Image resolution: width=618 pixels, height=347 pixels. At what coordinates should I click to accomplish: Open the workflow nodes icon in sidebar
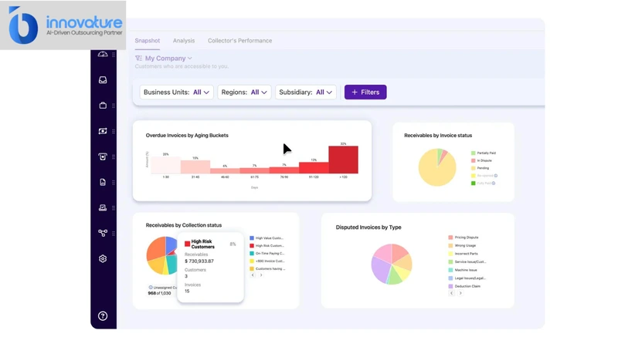pos(103,233)
